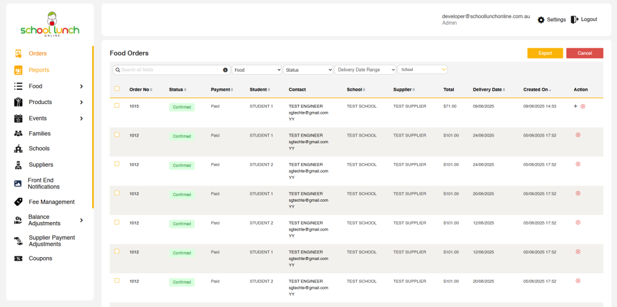Click the Suppliers person icon
Image resolution: width=617 pixels, height=307 pixels.
click(18, 165)
